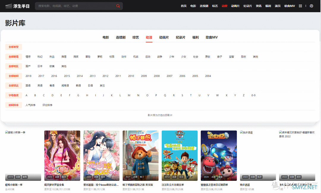Filter titles by letter M
Screen dimensions: 321x193
point(129,95)
